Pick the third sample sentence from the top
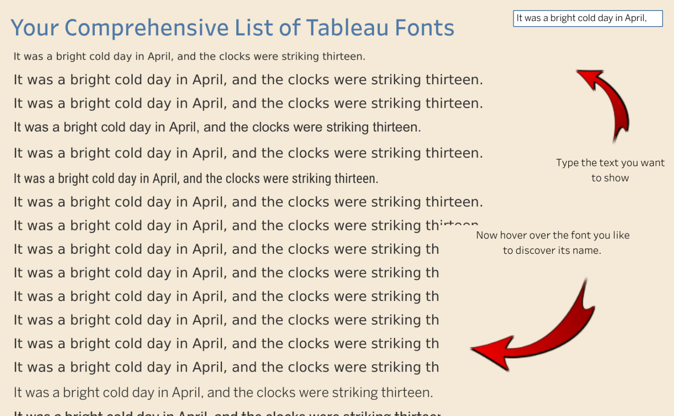This screenshot has height=416, width=674. coord(248,104)
